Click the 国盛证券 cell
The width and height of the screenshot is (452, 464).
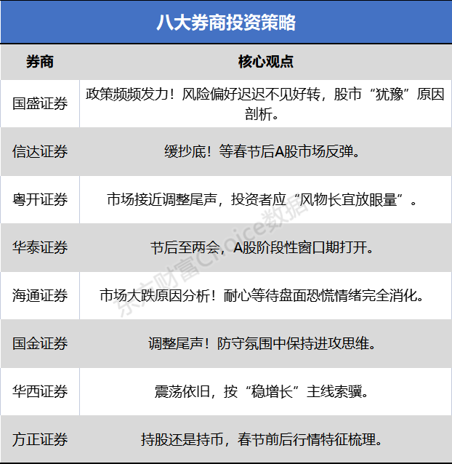[x=40, y=103]
